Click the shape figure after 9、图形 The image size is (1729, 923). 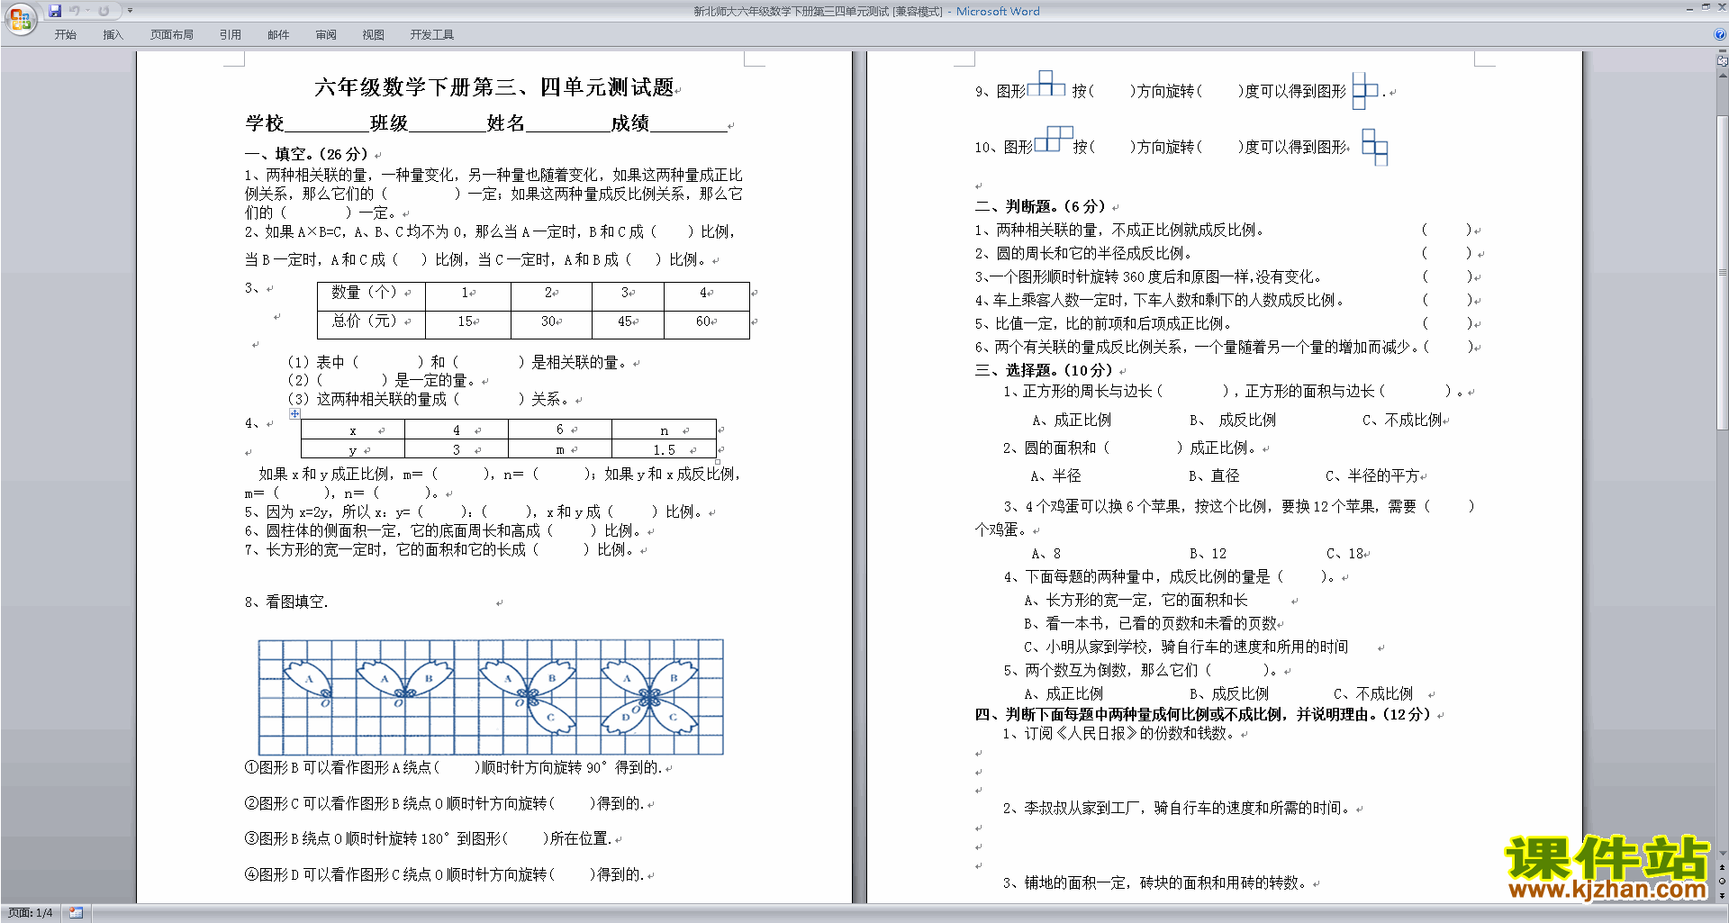(x=1046, y=83)
